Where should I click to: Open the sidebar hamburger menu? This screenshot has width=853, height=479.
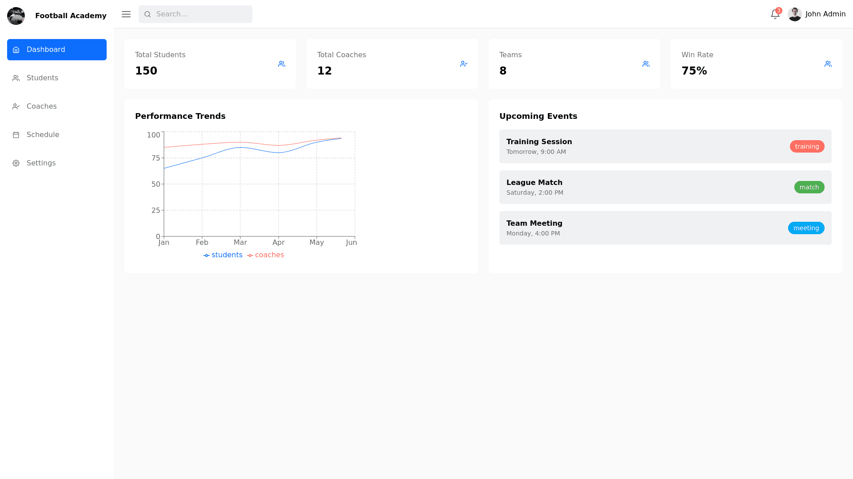pos(126,14)
